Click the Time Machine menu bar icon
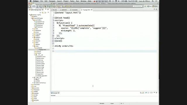Screen dimensions: 187x105 [110, 1]
